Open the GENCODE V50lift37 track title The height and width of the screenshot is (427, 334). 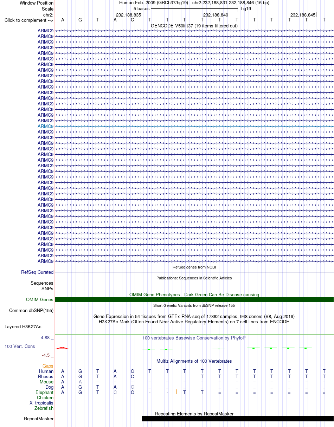194,26
